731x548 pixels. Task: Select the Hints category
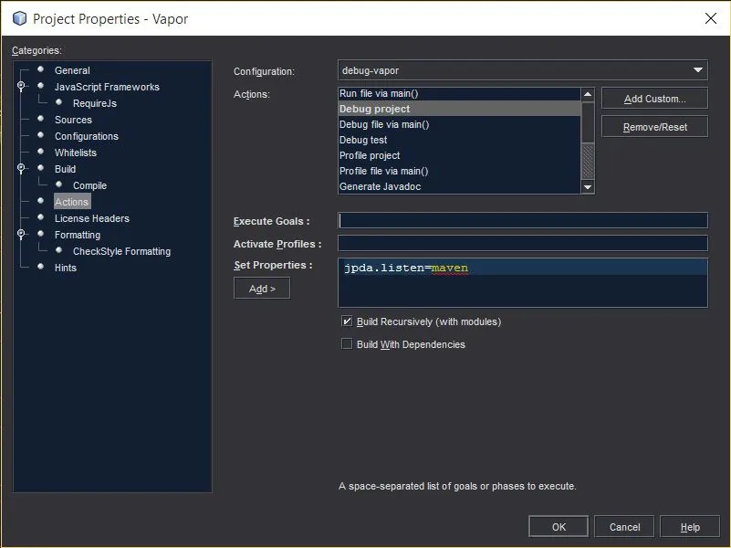coord(66,268)
